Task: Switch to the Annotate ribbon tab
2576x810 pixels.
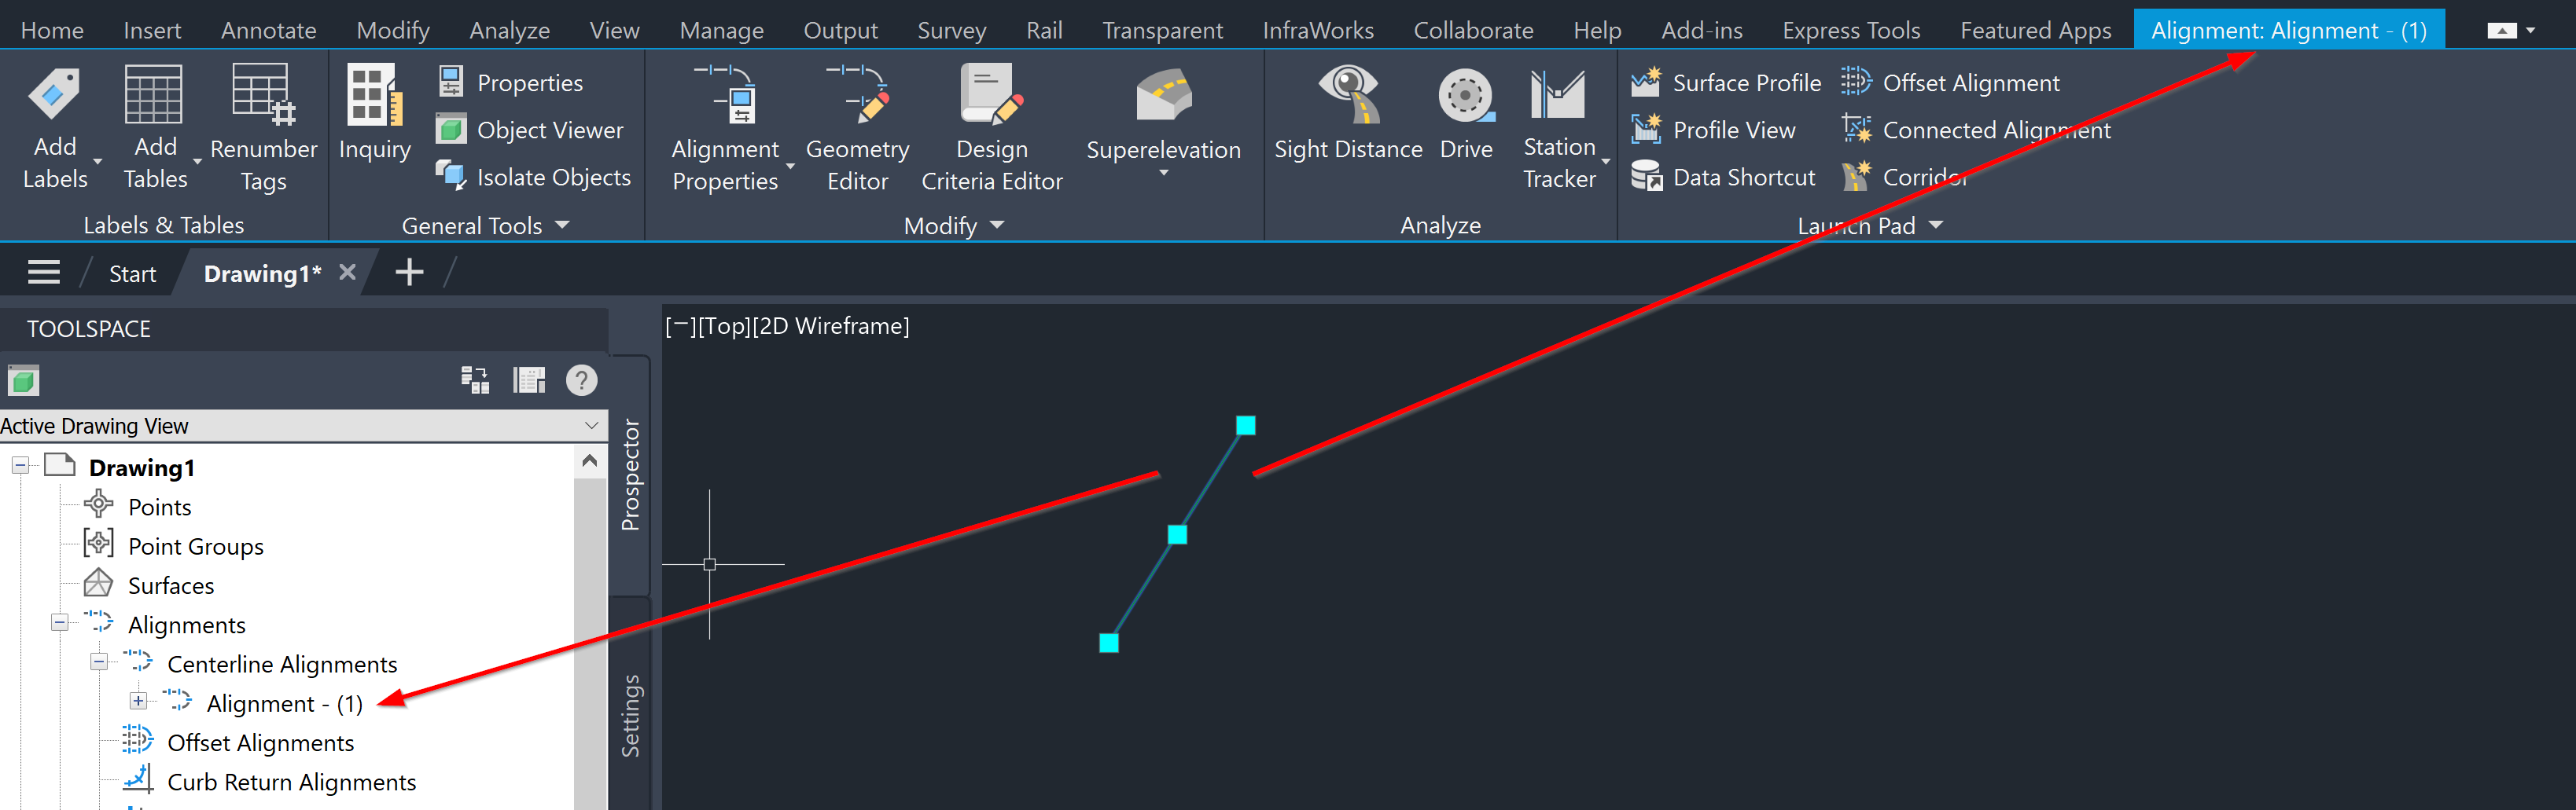Action: pyautogui.click(x=268, y=31)
